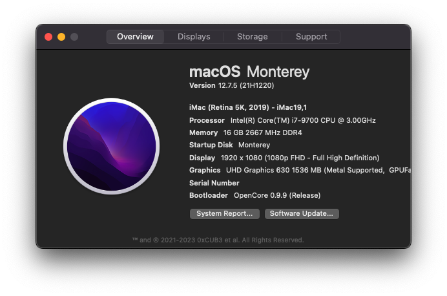447x296 pixels.
Task: Click the Software Update button
Action: (302, 213)
